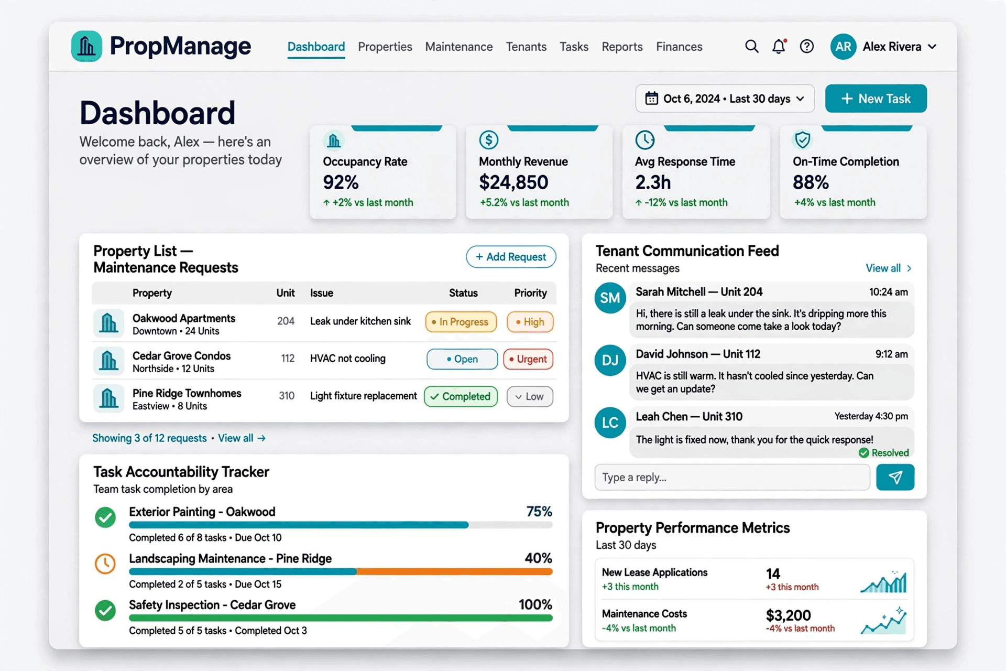
Task: Click the New Task button
Action: [876, 99]
